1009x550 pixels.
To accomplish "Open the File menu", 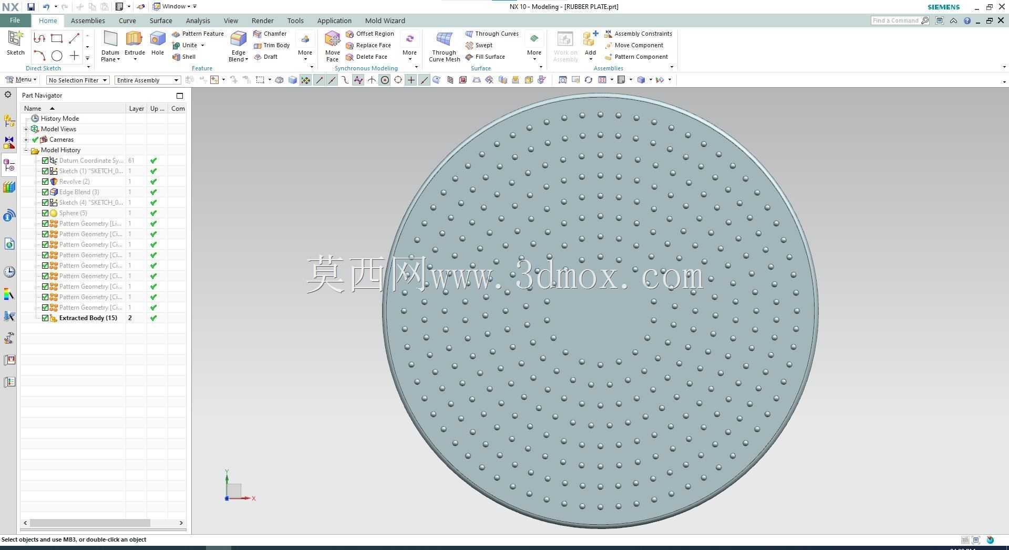I will (x=15, y=20).
